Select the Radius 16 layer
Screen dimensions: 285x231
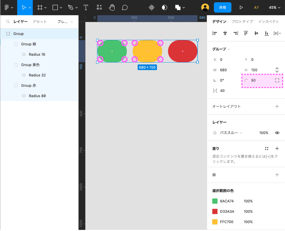(x=39, y=54)
